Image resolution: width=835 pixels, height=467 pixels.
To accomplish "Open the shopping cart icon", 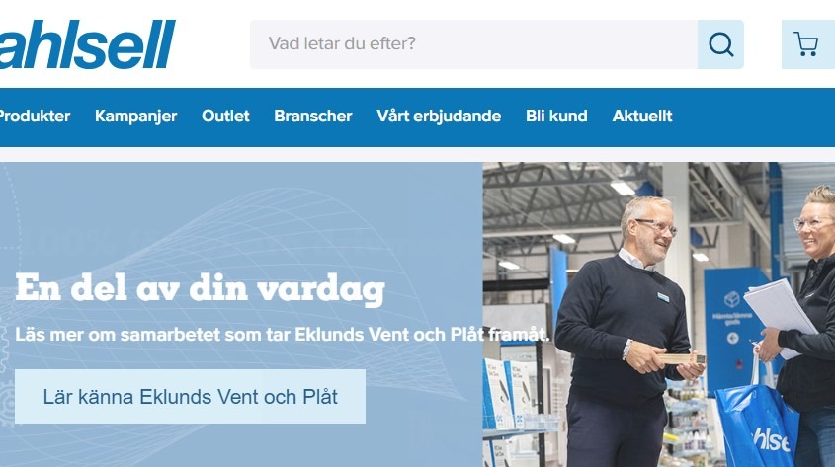I will [805, 44].
